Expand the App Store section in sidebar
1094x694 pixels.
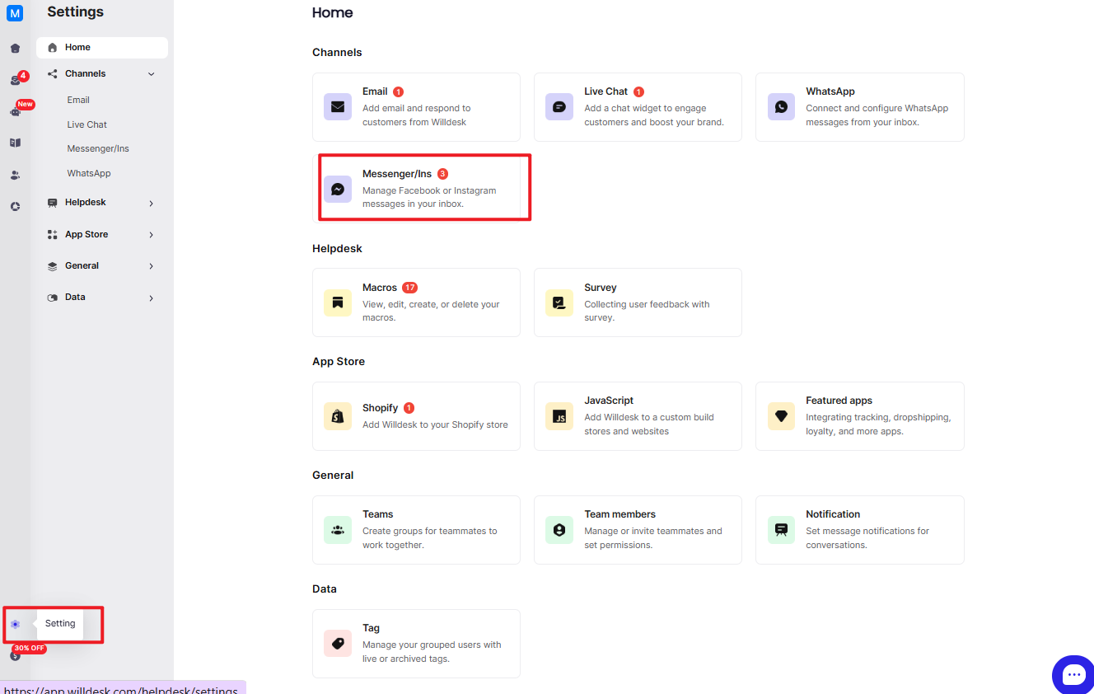[x=102, y=235]
